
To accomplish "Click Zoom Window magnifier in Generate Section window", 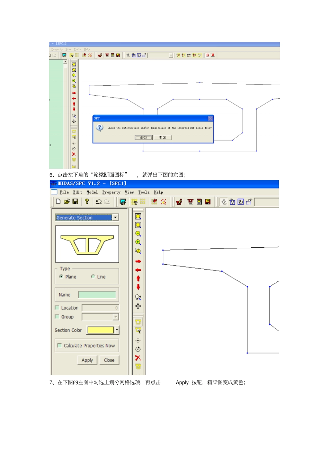I will (x=138, y=251).
